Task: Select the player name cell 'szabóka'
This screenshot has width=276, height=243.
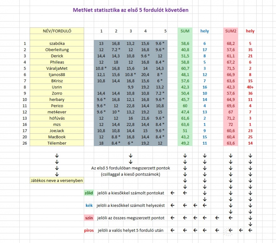Action: point(57,43)
